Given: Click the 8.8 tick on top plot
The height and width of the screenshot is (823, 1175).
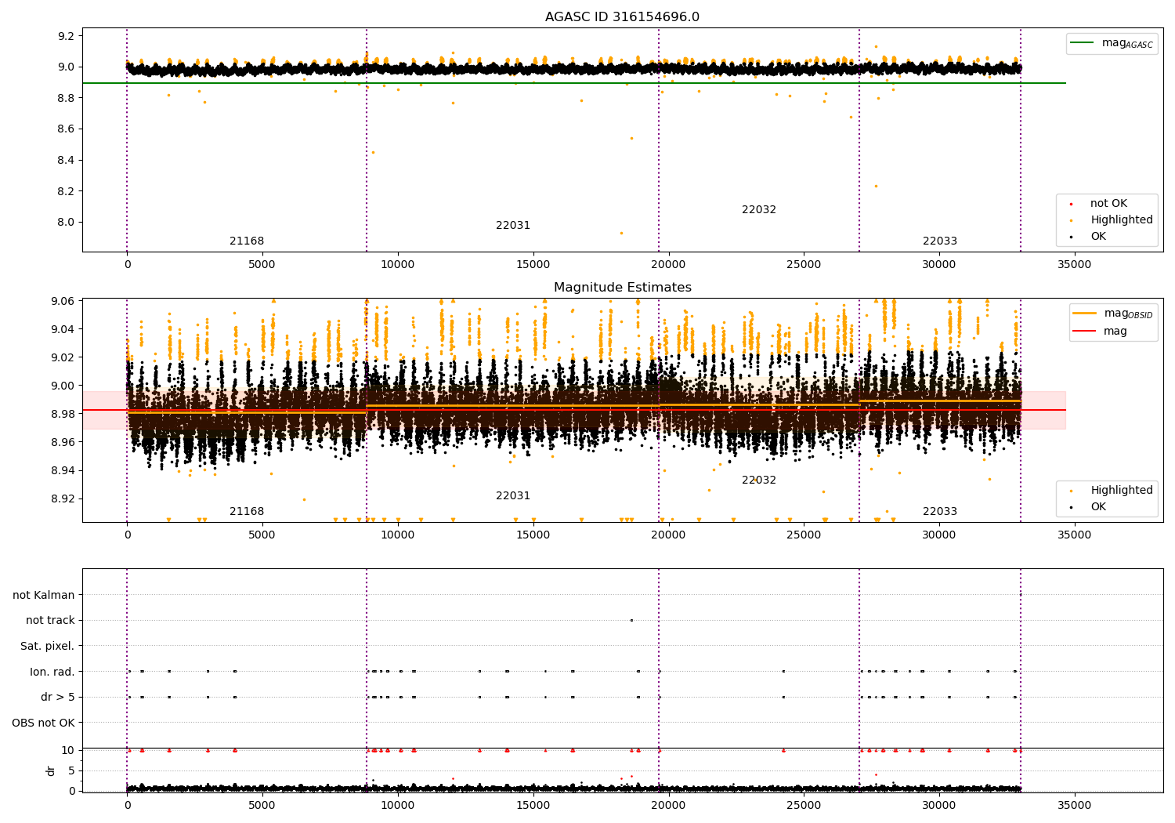Looking at the screenshot, I should tap(67, 98).
